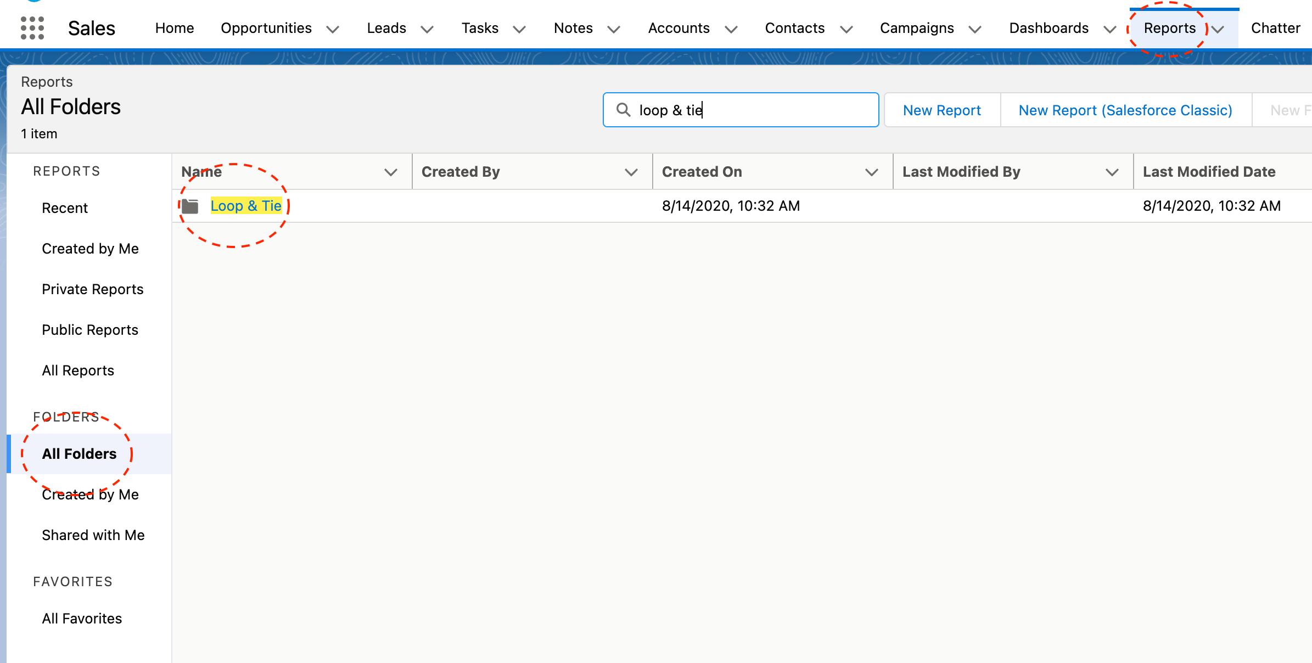Sort by the Created By column header

tap(461, 172)
